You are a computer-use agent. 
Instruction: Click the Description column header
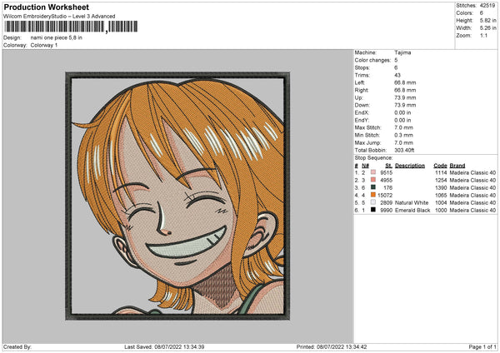[x=409, y=165]
